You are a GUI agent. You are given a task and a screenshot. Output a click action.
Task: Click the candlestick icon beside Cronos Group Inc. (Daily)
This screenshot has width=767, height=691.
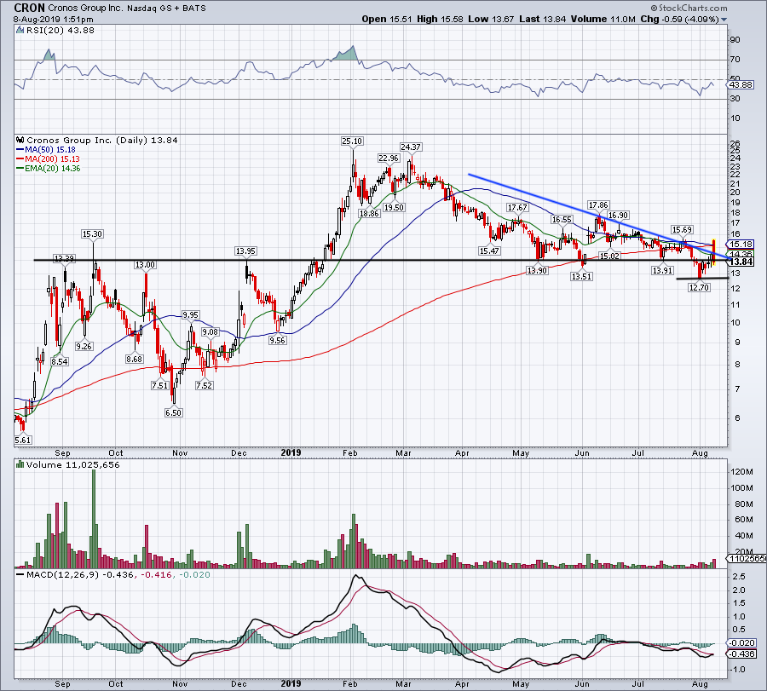20,140
